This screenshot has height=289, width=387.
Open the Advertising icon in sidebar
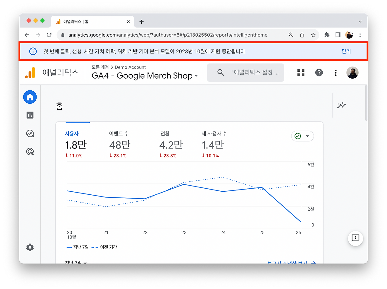point(30,151)
